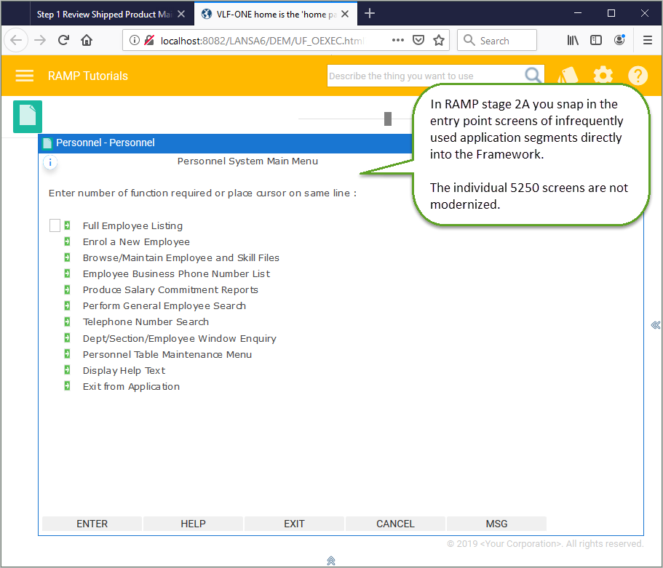Image resolution: width=663 pixels, height=568 pixels.
Task: Select 'Exit from Application' menu text
Action: [131, 387]
